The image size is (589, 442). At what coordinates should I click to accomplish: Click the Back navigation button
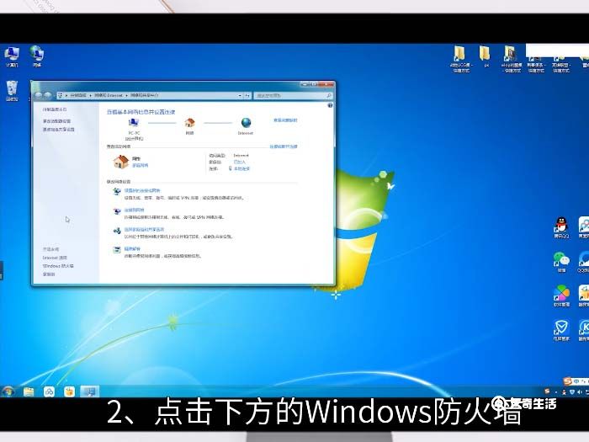[x=39, y=95]
